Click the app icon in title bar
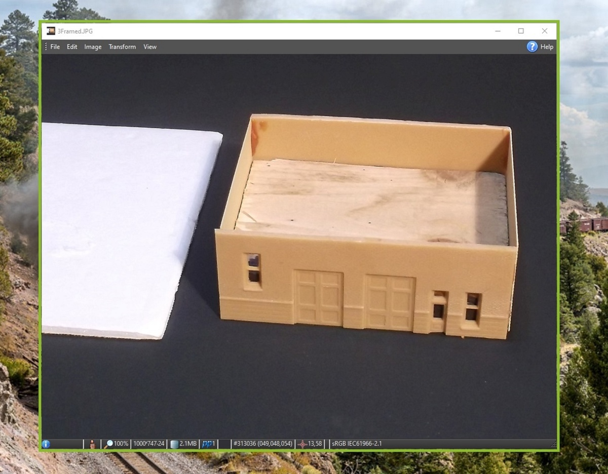608x474 pixels. pyautogui.click(x=51, y=31)
